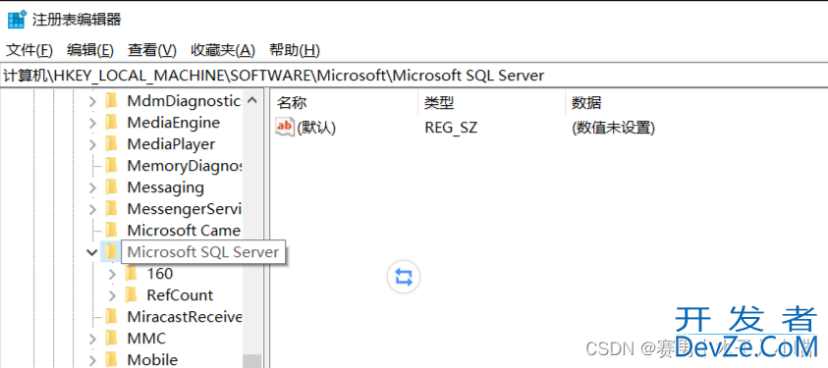Select the MMC tree label

coord(146,339)
